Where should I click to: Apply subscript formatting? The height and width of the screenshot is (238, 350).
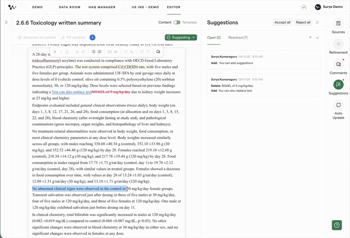coord(77,52)
